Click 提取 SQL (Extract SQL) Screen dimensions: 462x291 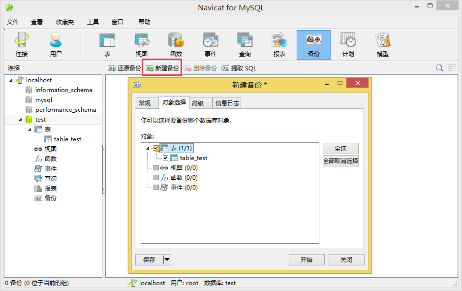coord(239,68)
